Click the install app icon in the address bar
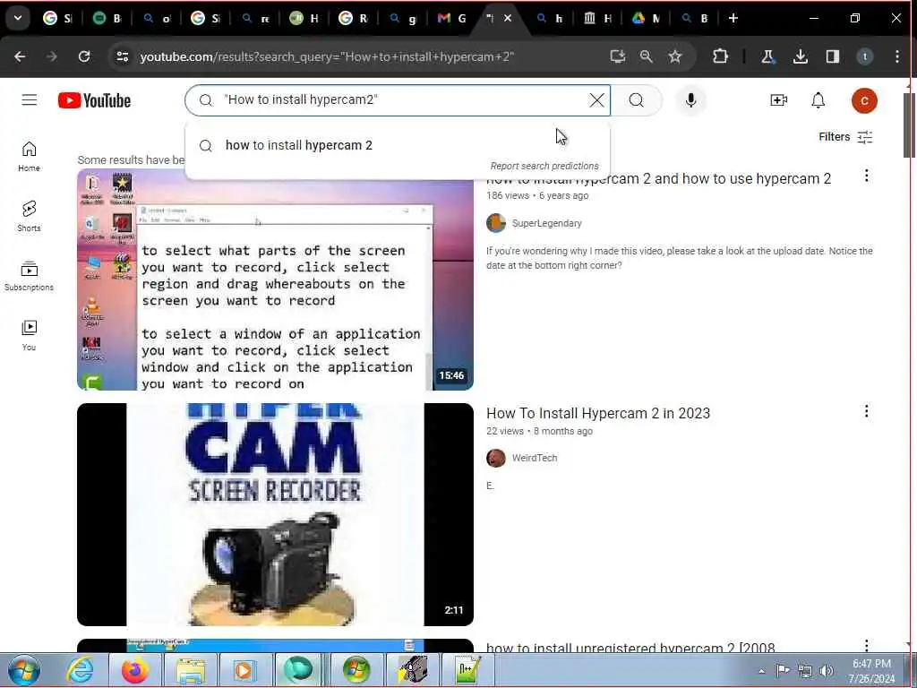This screenshot has height=688, width=917. click(618, 56)
